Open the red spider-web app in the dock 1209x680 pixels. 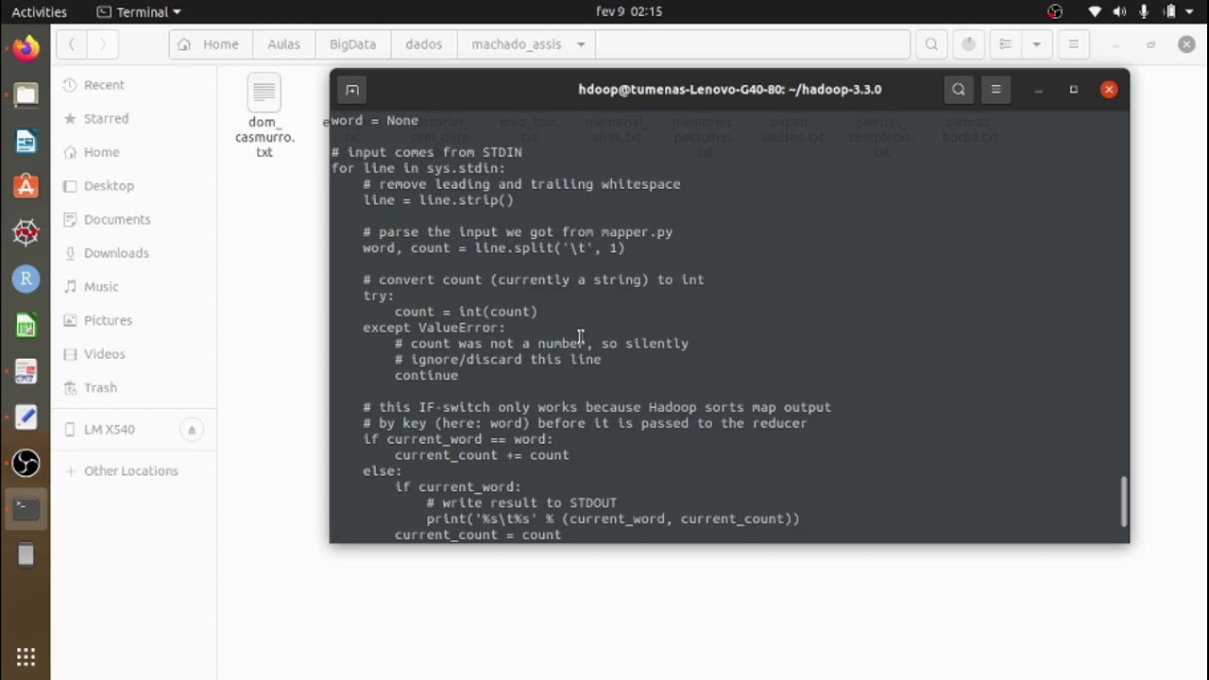click(26, 231)
